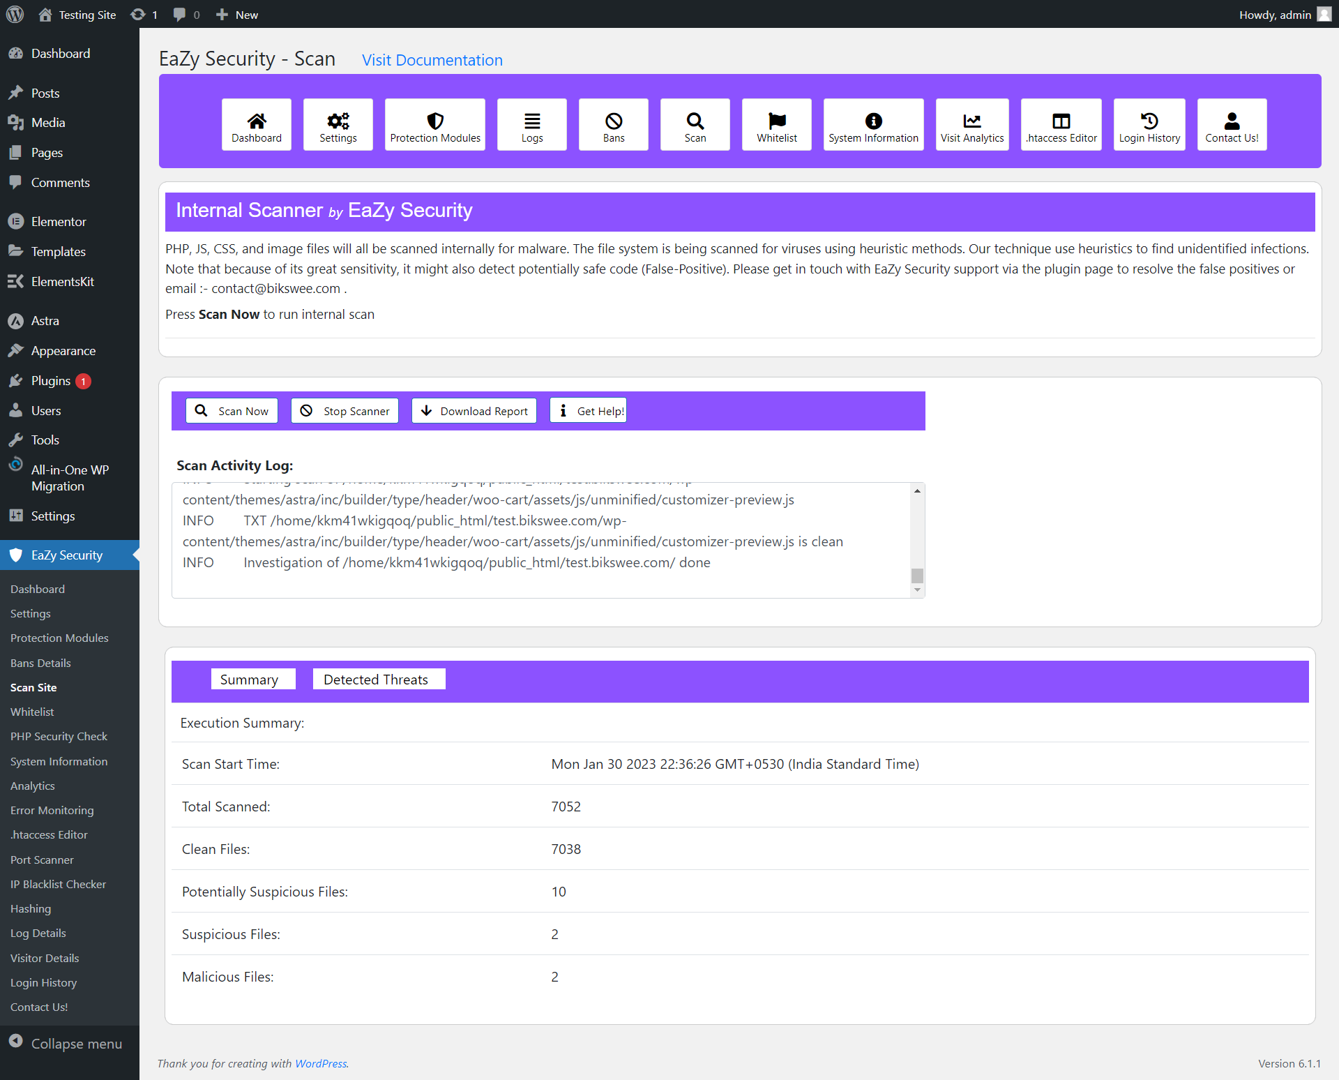This screenshot has width=1339, height=1080.
Task: Open Protection Modules shield tile
Action: pyautogui.click(x=435, y=124)
